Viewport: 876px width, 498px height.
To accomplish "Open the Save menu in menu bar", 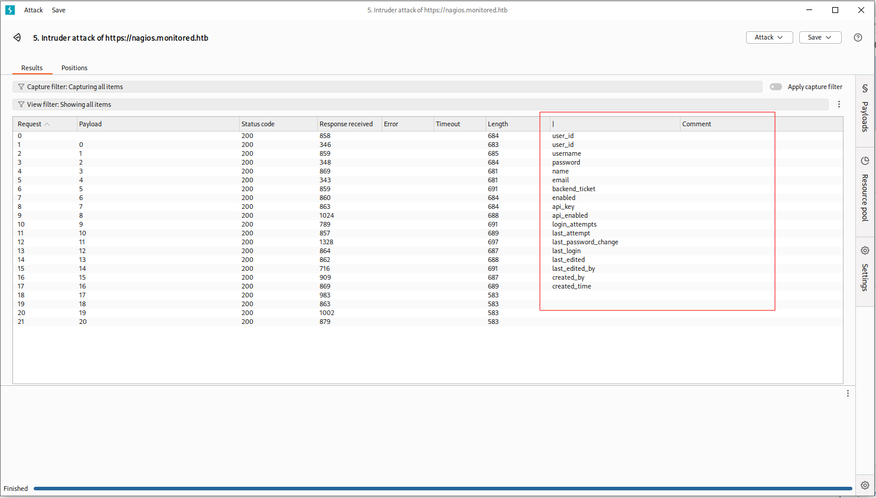I will pyautogui.click(x=58, y=10).
